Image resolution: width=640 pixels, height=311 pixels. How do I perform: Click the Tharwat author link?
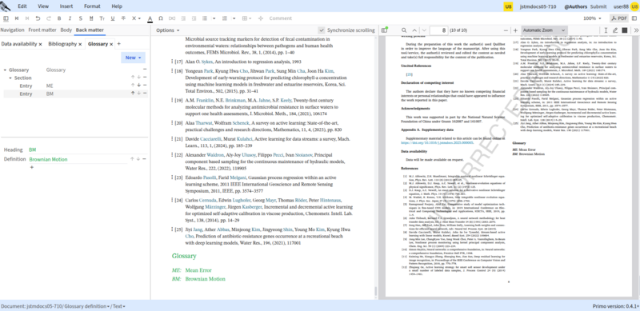204,122
